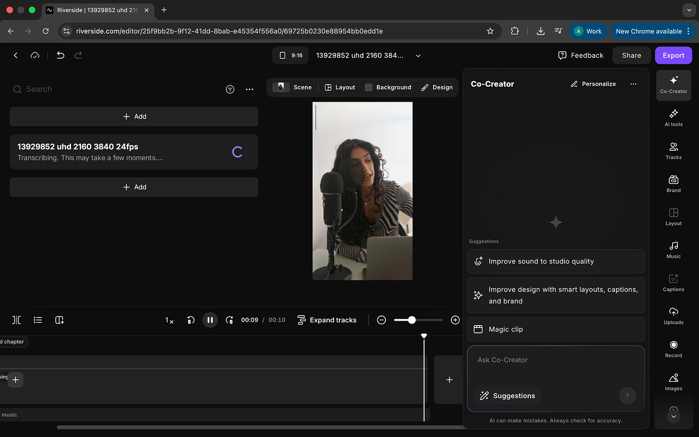Click the undo arrow icon
The height and width of the screenshot is (437, 699).
[x=60, y=55]
